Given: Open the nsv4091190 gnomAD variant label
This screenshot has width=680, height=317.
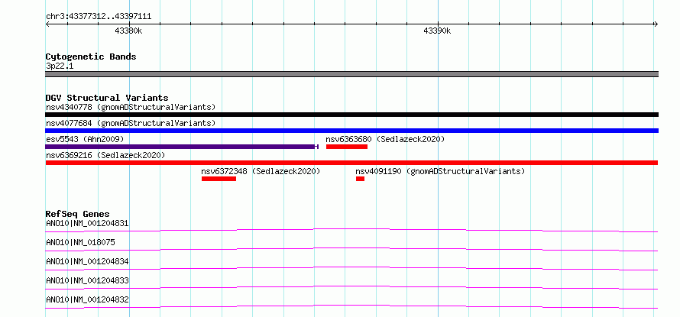Looking at the screenshot, I should [x=440, y=171].
